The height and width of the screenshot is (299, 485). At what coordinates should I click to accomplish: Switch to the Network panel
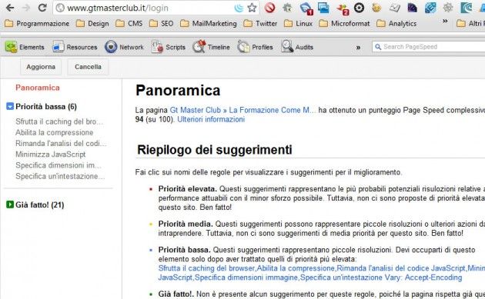click(x=124, y=47)
